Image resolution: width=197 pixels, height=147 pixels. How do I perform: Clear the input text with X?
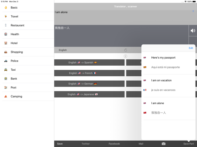tap(193, 11)
